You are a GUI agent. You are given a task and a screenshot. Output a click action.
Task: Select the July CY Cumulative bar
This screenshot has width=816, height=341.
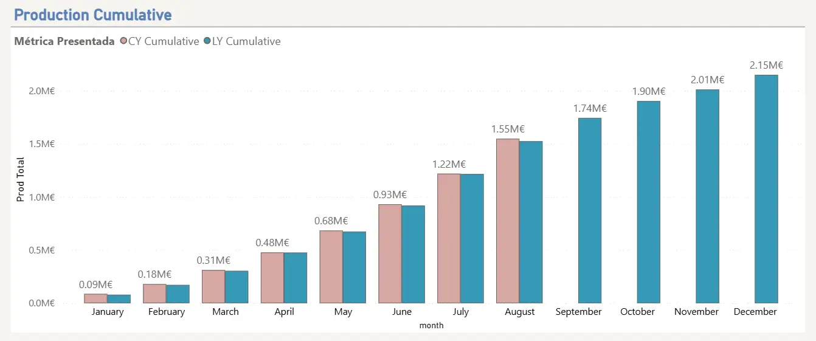pyautogui.click(x=449, y=238)
